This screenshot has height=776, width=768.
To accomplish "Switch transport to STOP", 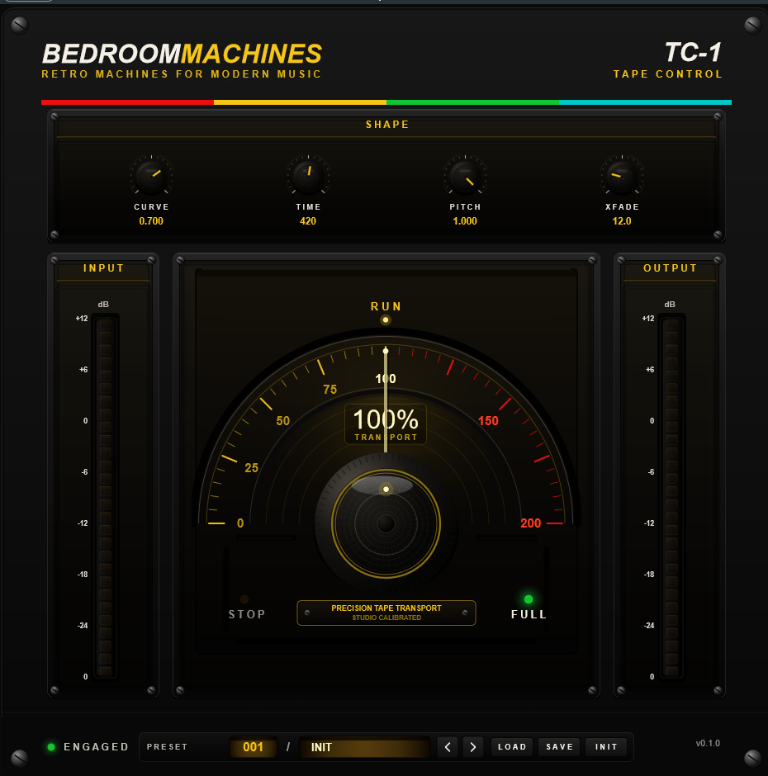I will 246,608.
